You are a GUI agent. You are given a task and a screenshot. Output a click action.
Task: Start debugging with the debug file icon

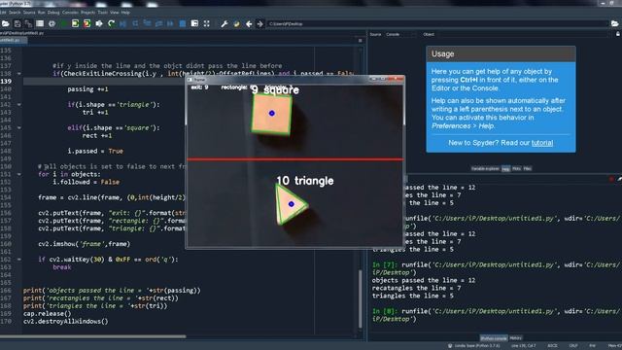(123, 23)
